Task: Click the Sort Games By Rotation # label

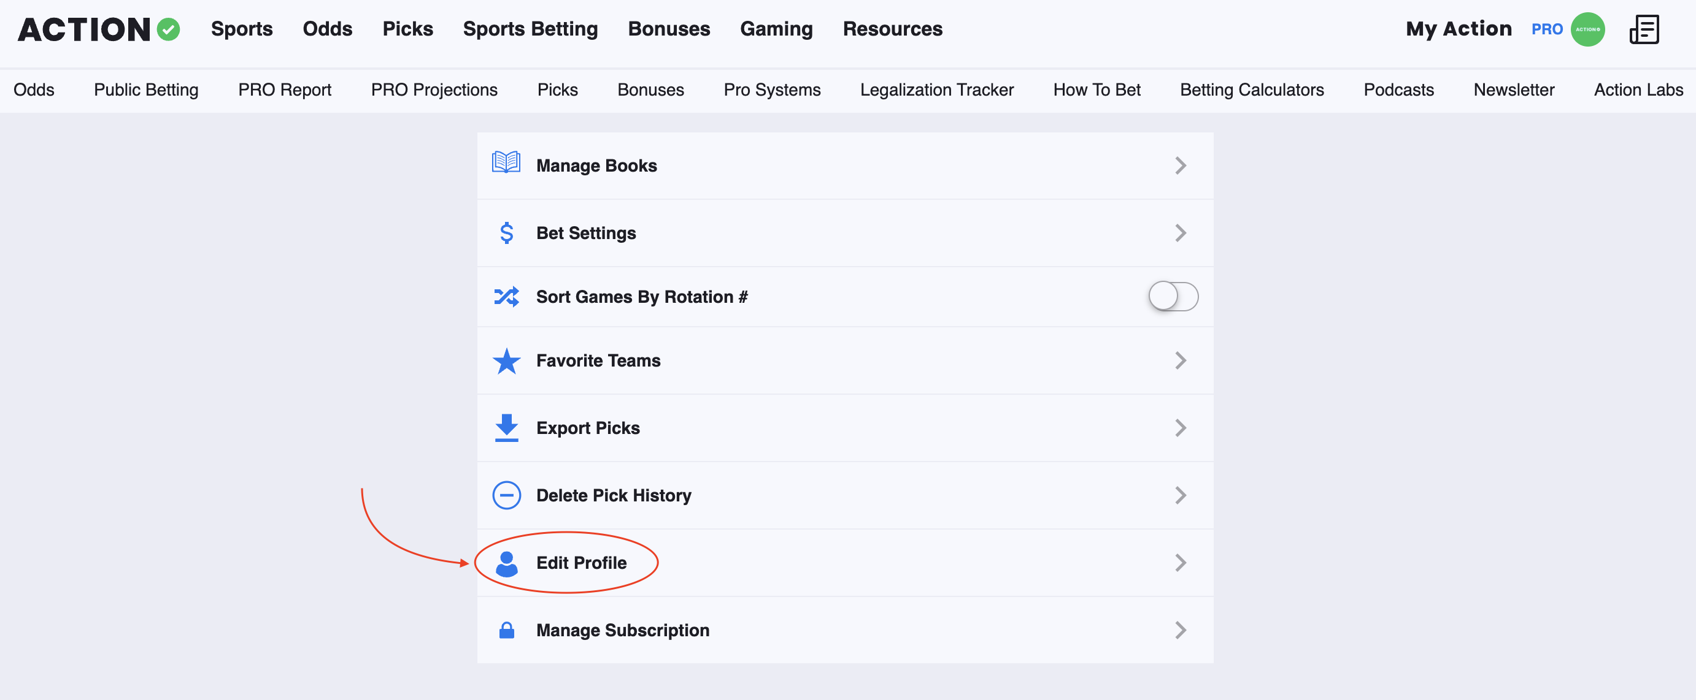Action: point(642,297)
